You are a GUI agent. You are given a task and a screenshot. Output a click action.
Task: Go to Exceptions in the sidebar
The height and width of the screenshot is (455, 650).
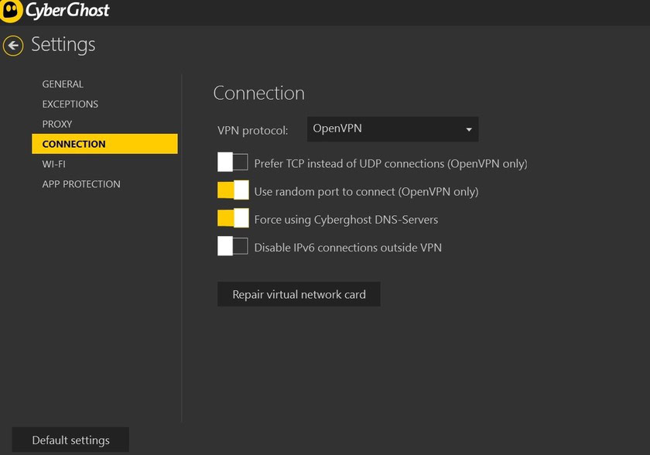pyautogui.click(x=70, y=104)
